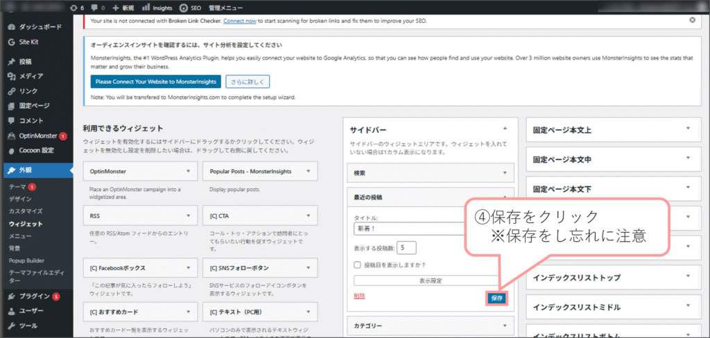Expand the OptinMonster widget arrow

pyautogui.click(x=188, y=170)
